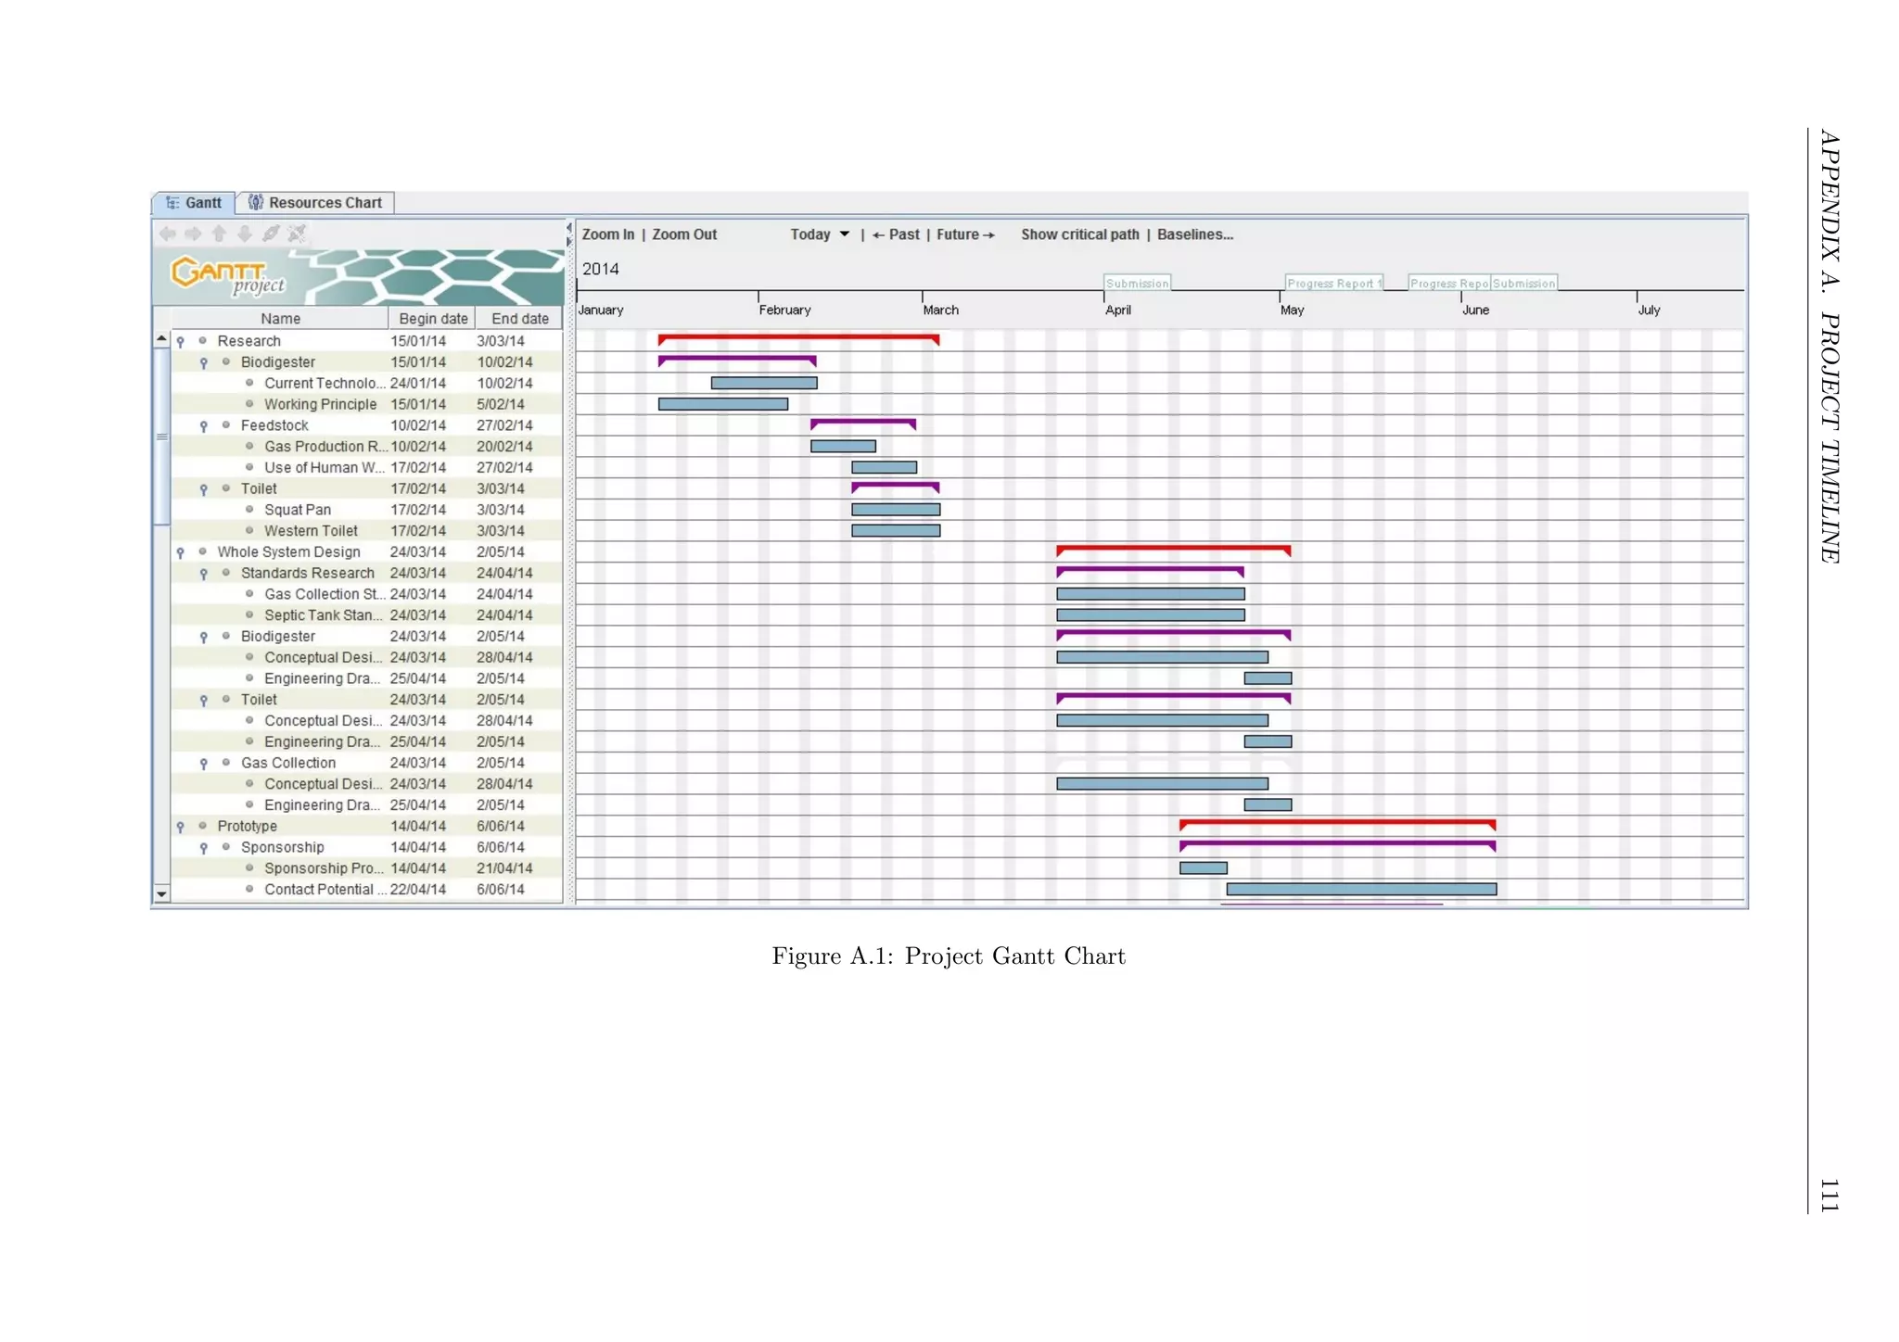Click the Indent task right arrow icon
Image resolution: width=1899 pixels, height=1342 pixels.
193,234
